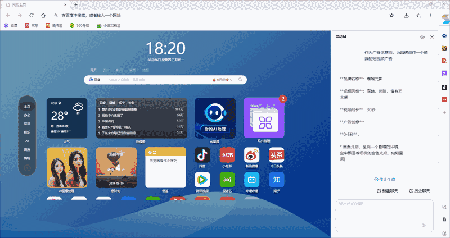Click the AI chat question input box
450x238 pixels.
(385, 216)
